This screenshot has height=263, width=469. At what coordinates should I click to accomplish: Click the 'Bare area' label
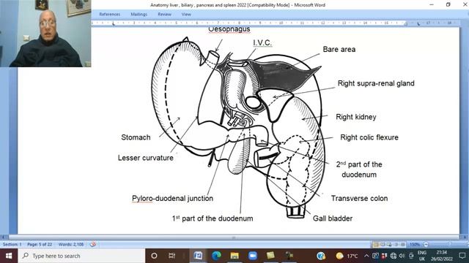point(339,50)
